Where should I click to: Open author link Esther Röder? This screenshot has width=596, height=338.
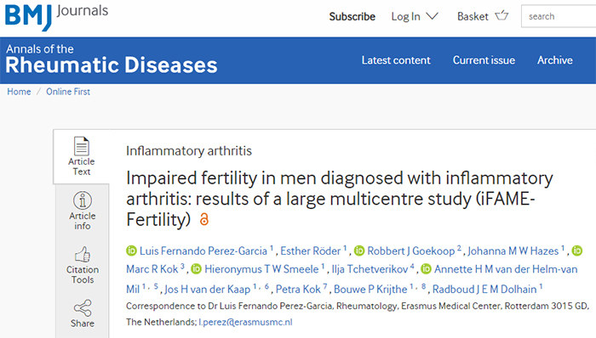(311, 251)
